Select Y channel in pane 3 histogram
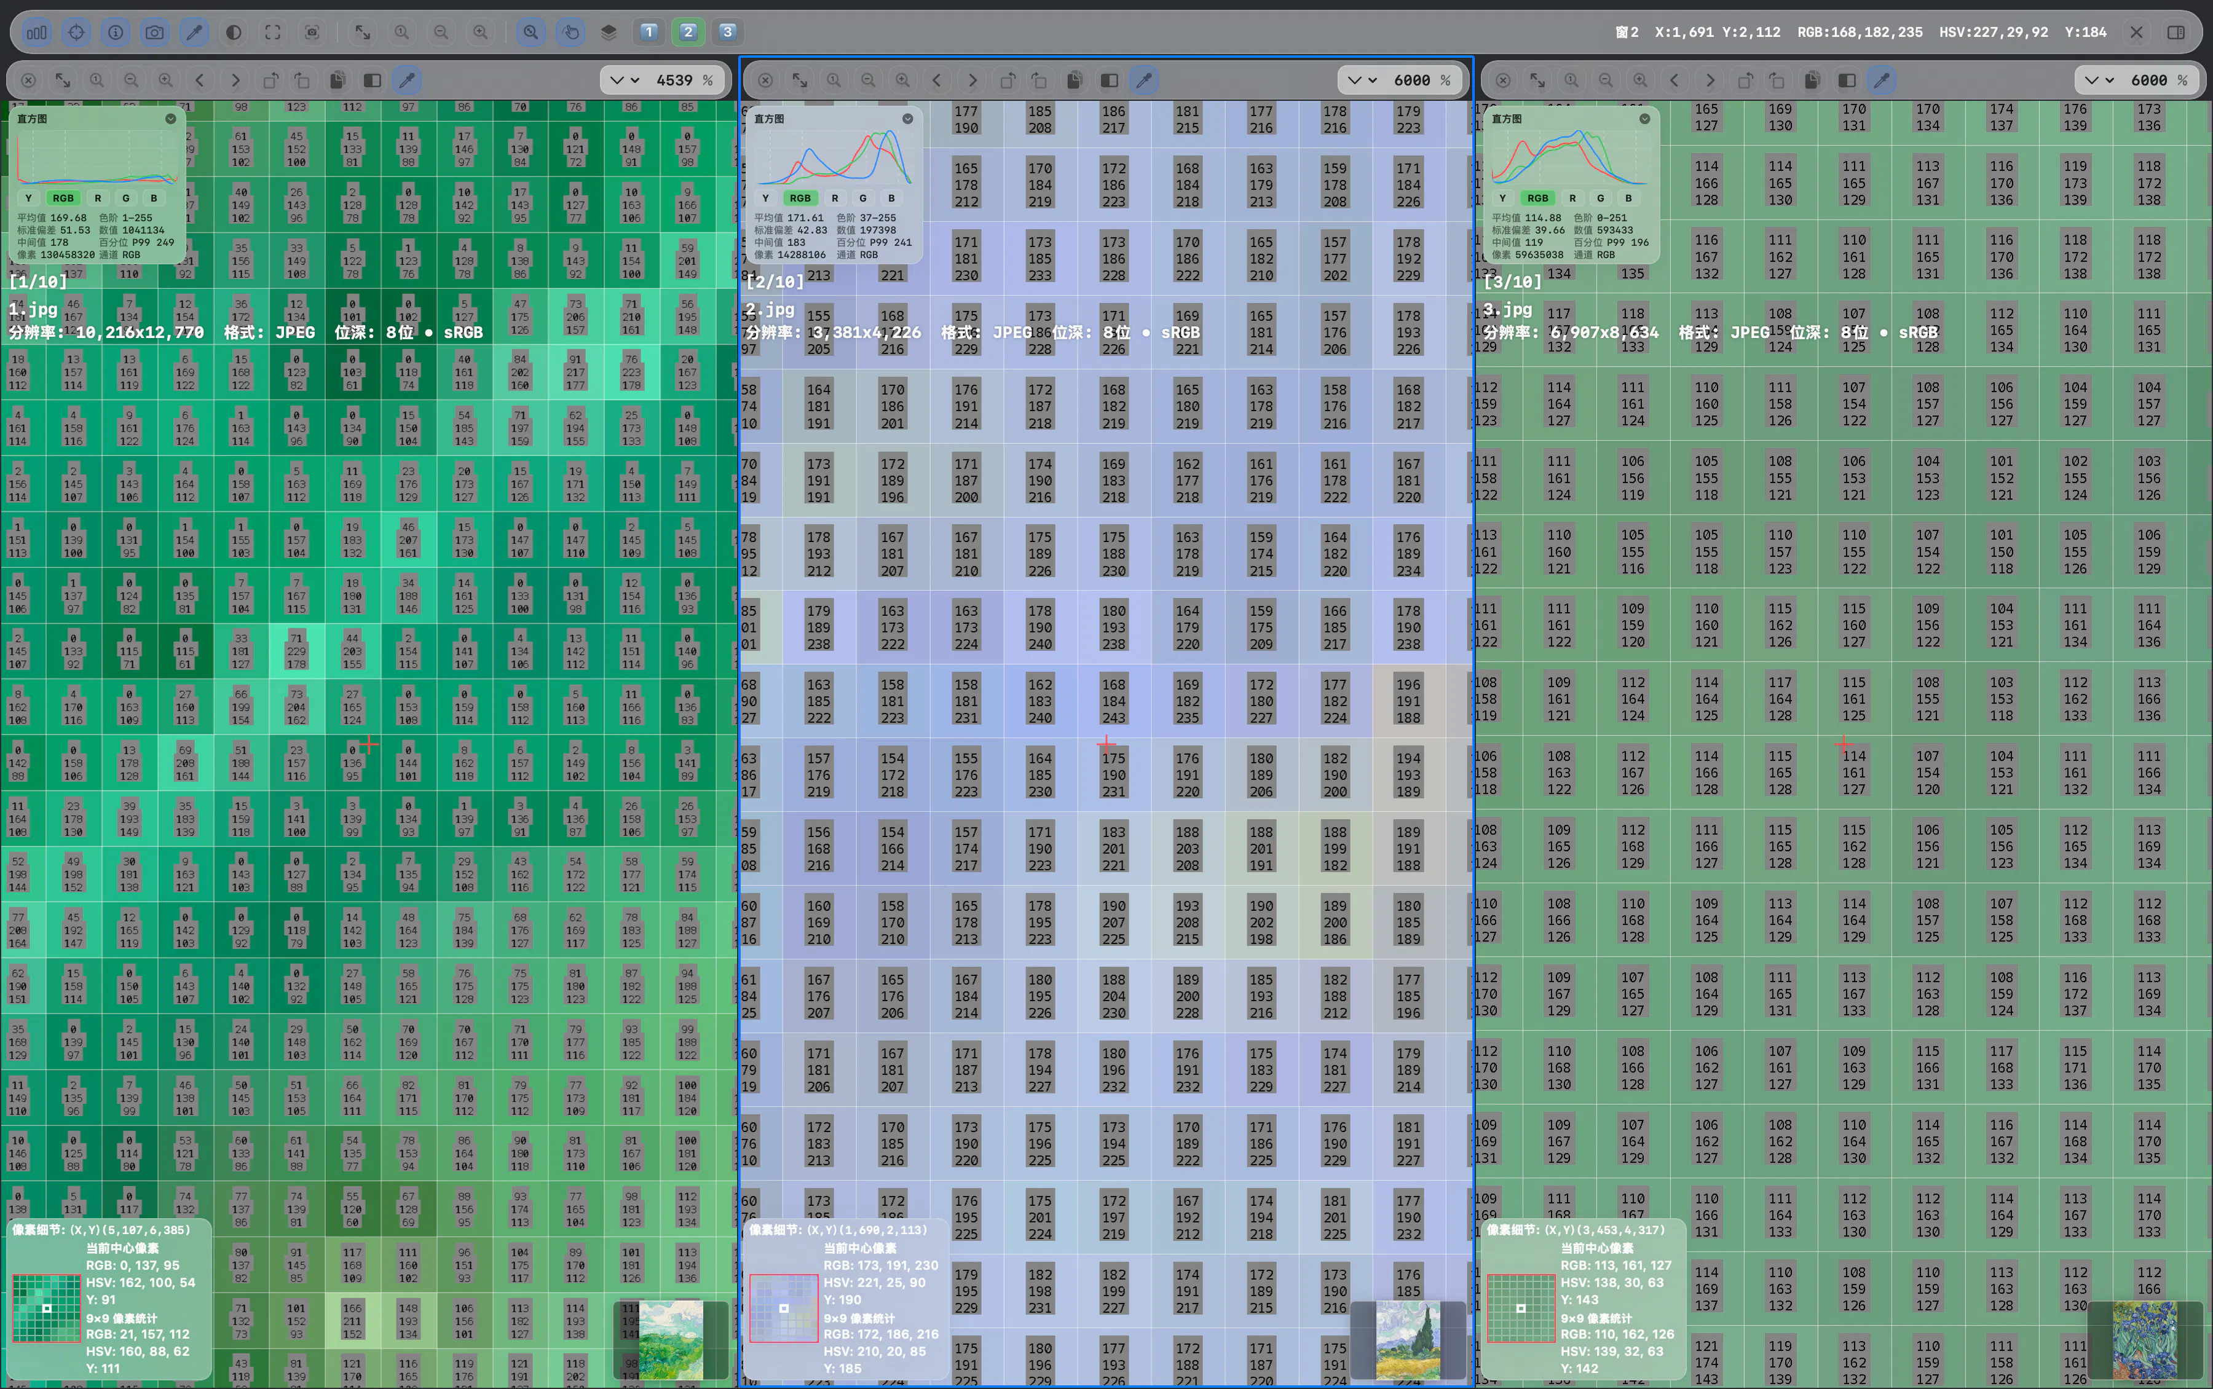Screen dimensions: 2213x1389 coord(1502,197)
